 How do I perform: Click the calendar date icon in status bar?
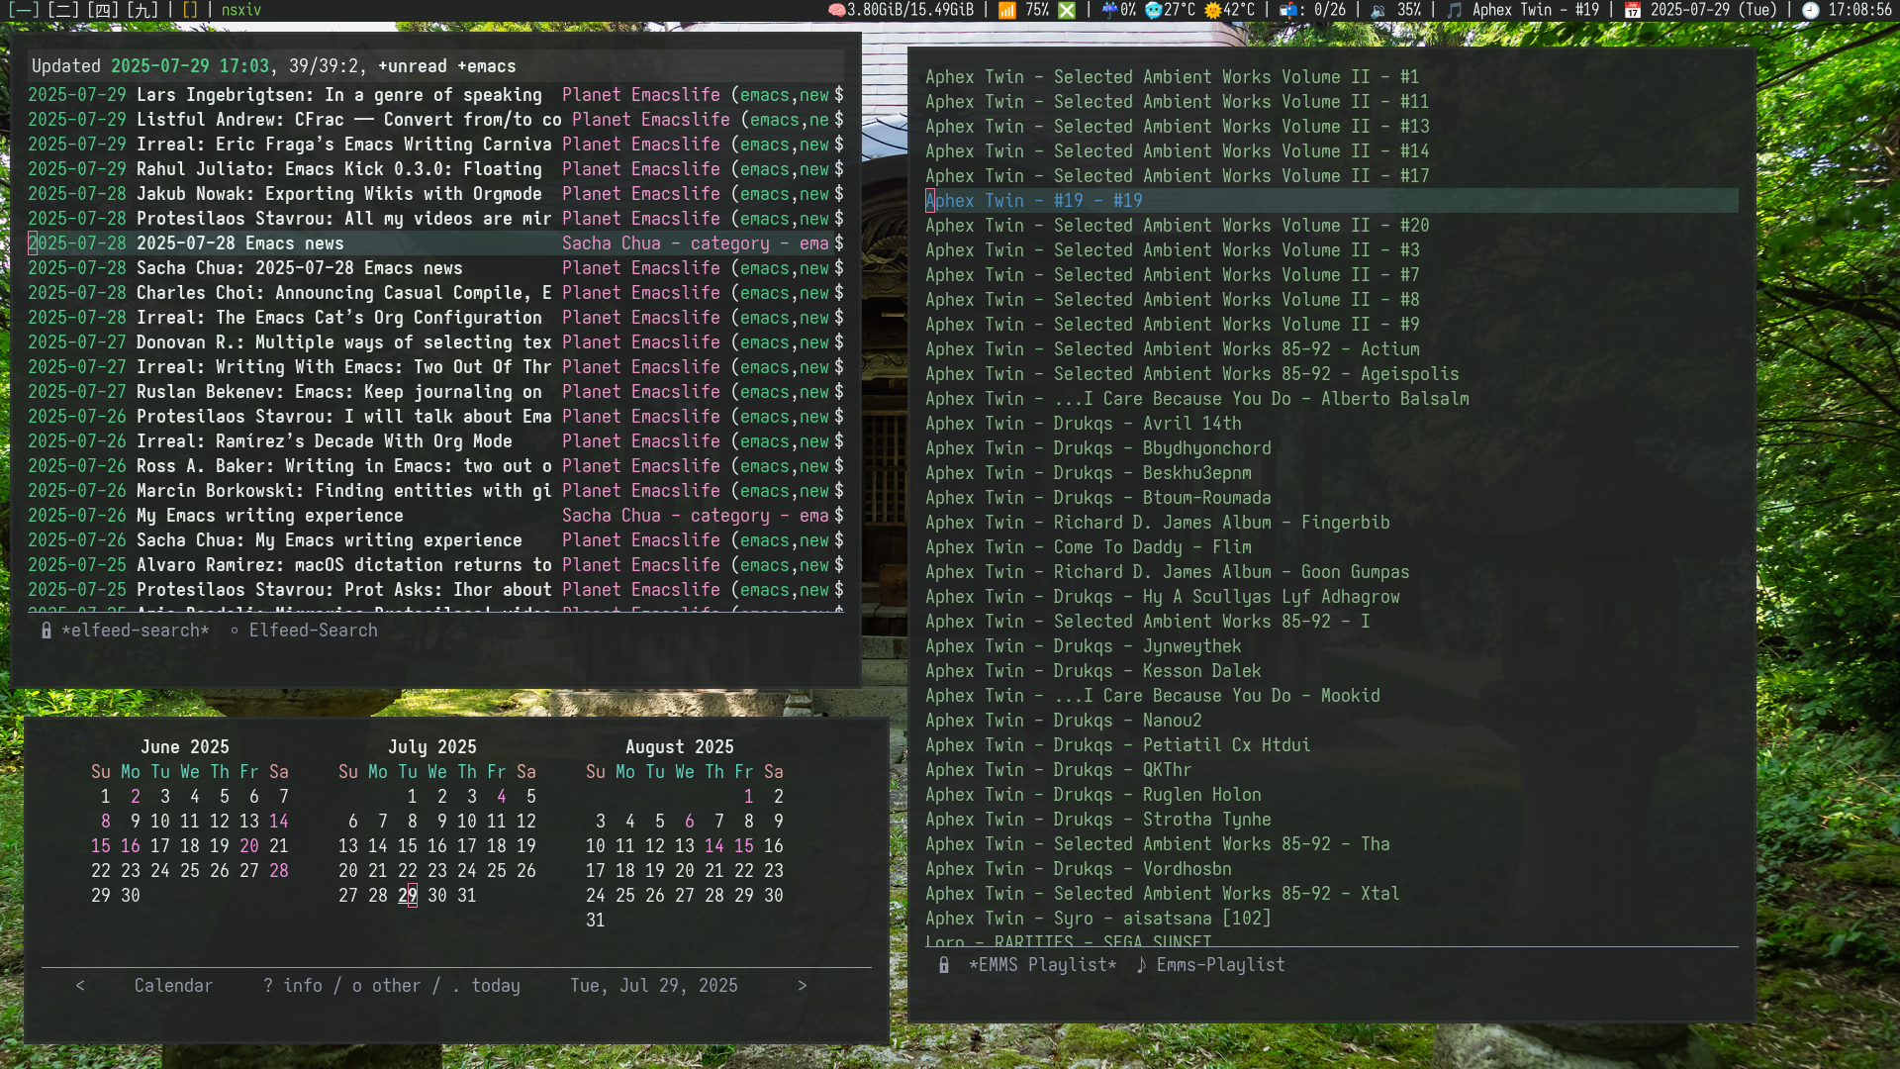coord(1633,10)
